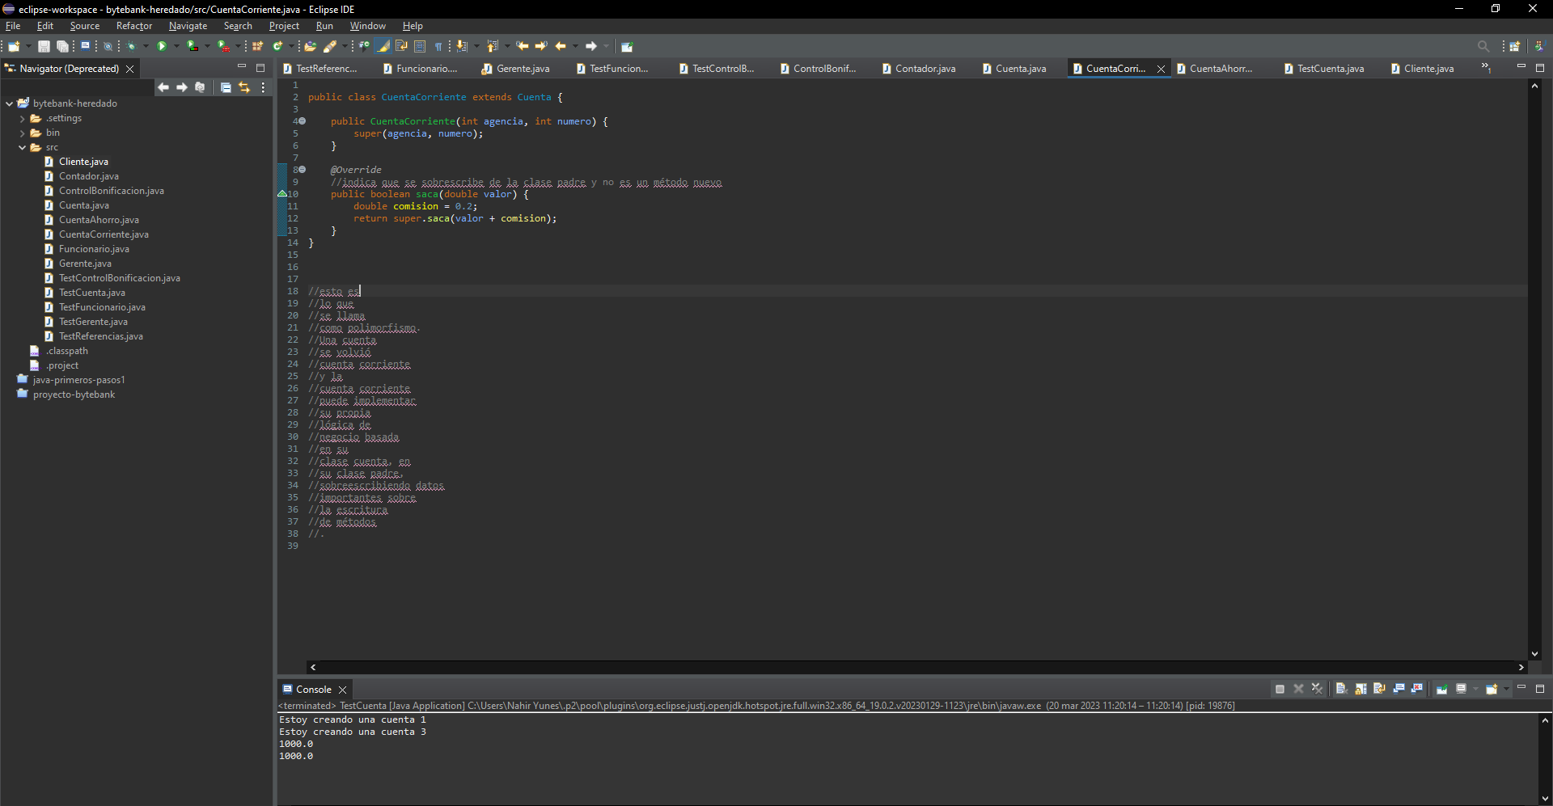The image size is (1553, 806).
Task: Click editor horizontal scrollbar right arrow
Action: pyautogui.click(x=1521, y=667)
